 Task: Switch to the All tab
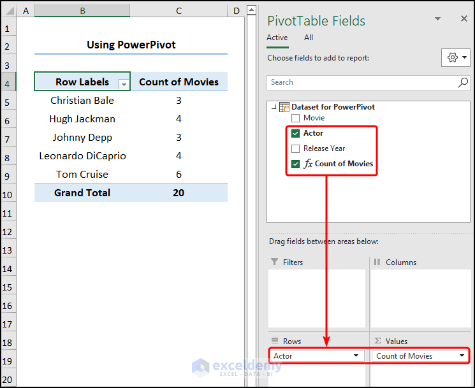coord(309,38)
